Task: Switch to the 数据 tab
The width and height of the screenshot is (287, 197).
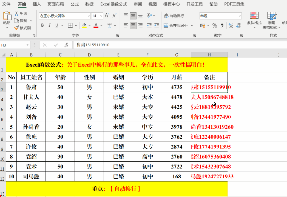Action: tap(89, 4)
